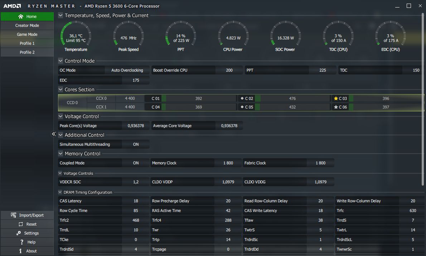Click the TDC (CPU) gauge

(338, 34)
